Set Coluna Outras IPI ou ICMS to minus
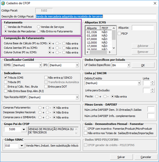 point(57,52)
